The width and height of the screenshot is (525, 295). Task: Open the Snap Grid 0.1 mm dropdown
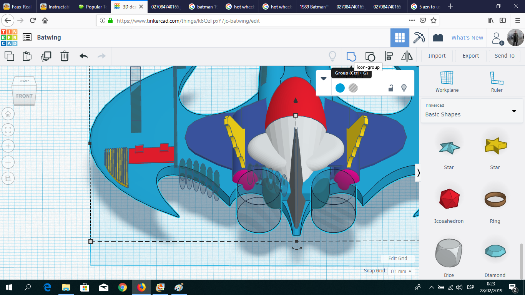[400, 271]
